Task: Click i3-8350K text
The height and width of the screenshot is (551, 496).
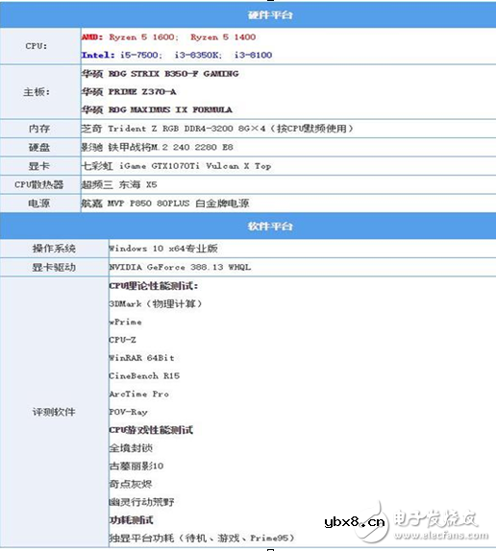Action: pos(198,55)
